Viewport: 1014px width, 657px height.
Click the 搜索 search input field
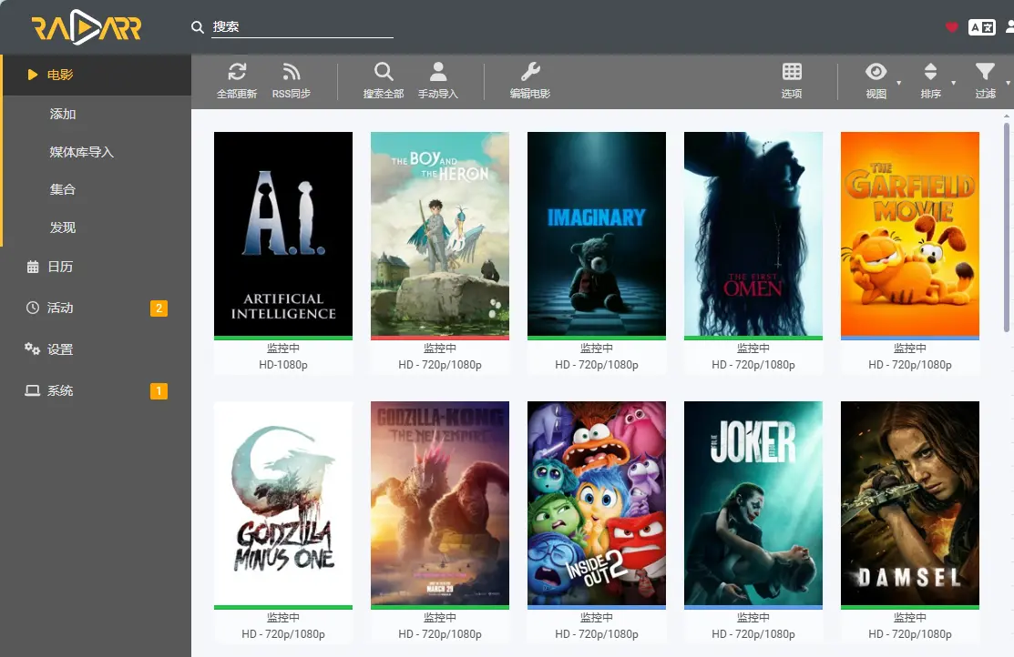click(x=302, y=27)
